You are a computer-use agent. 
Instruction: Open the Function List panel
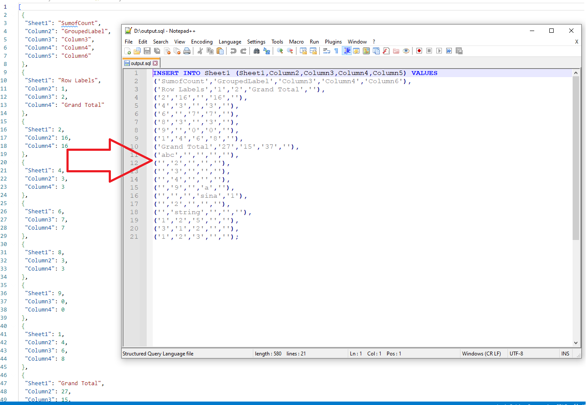click(386, 51)
